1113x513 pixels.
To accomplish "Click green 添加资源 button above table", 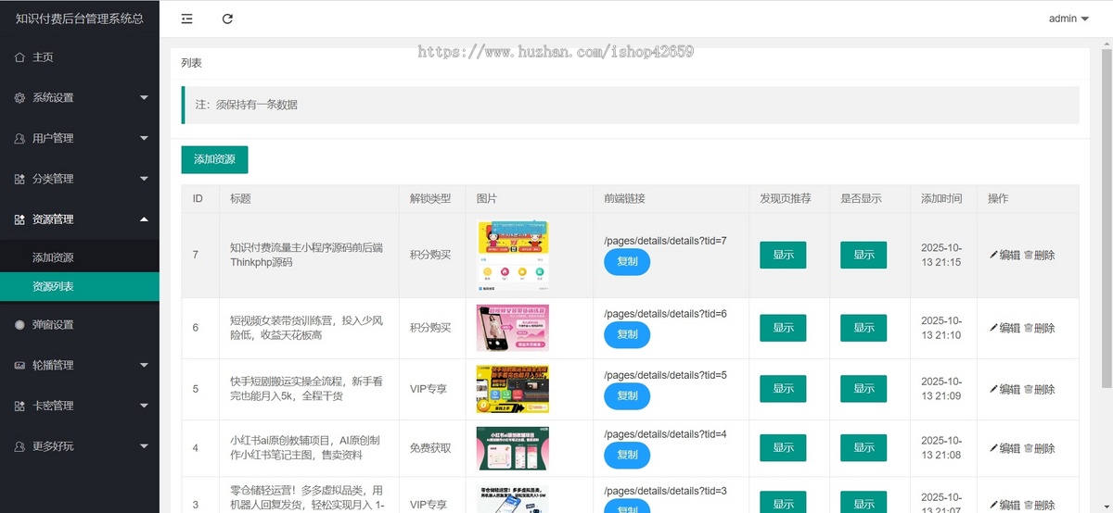I will pos(214,159).
